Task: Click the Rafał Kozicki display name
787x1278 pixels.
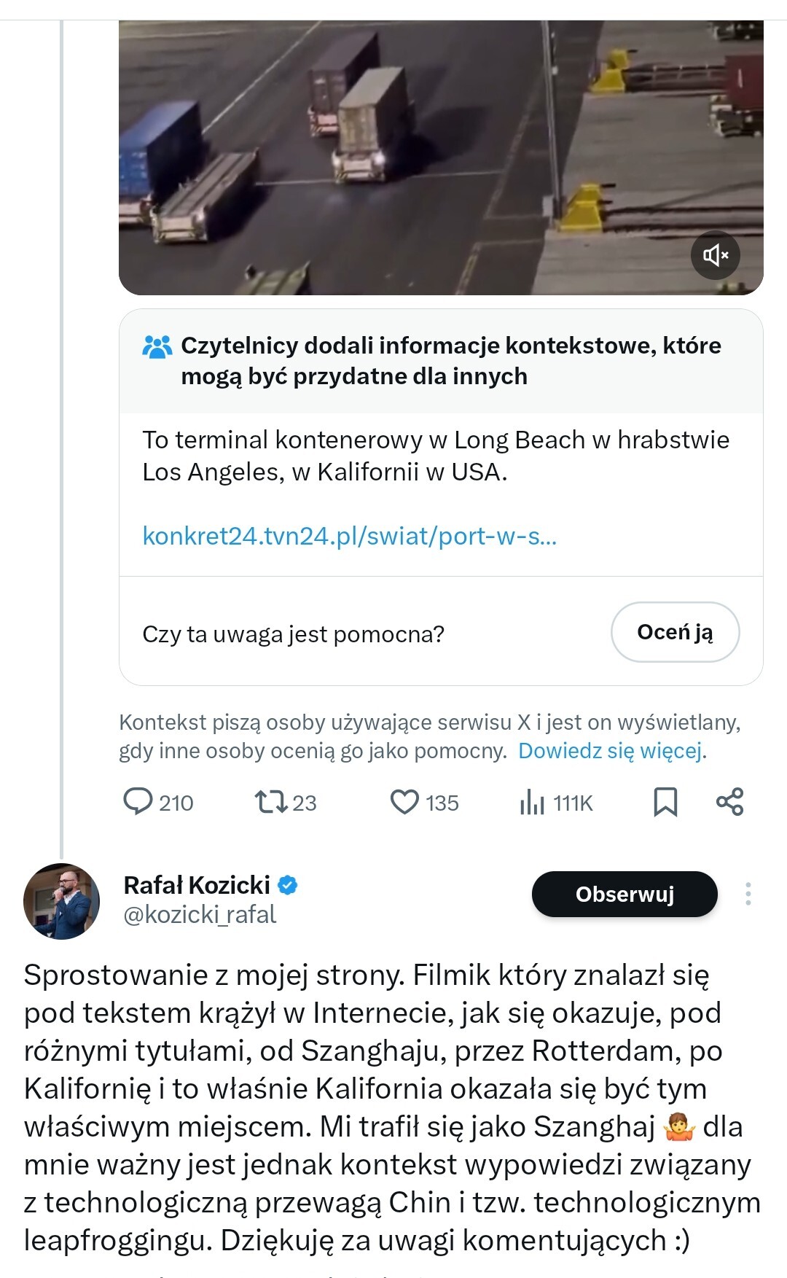Action: click(x=197, y=885)
